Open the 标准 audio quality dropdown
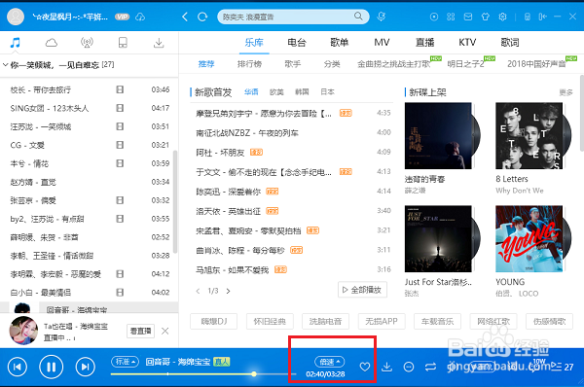584x387 pixels. click(125, 361)
